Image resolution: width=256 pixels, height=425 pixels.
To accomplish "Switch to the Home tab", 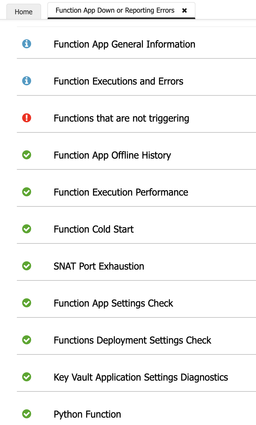I will [24, 12].
